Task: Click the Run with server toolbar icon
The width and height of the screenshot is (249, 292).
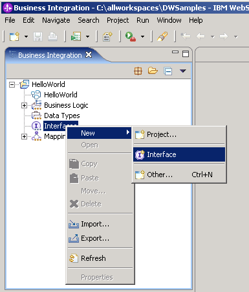Action: 131,36
